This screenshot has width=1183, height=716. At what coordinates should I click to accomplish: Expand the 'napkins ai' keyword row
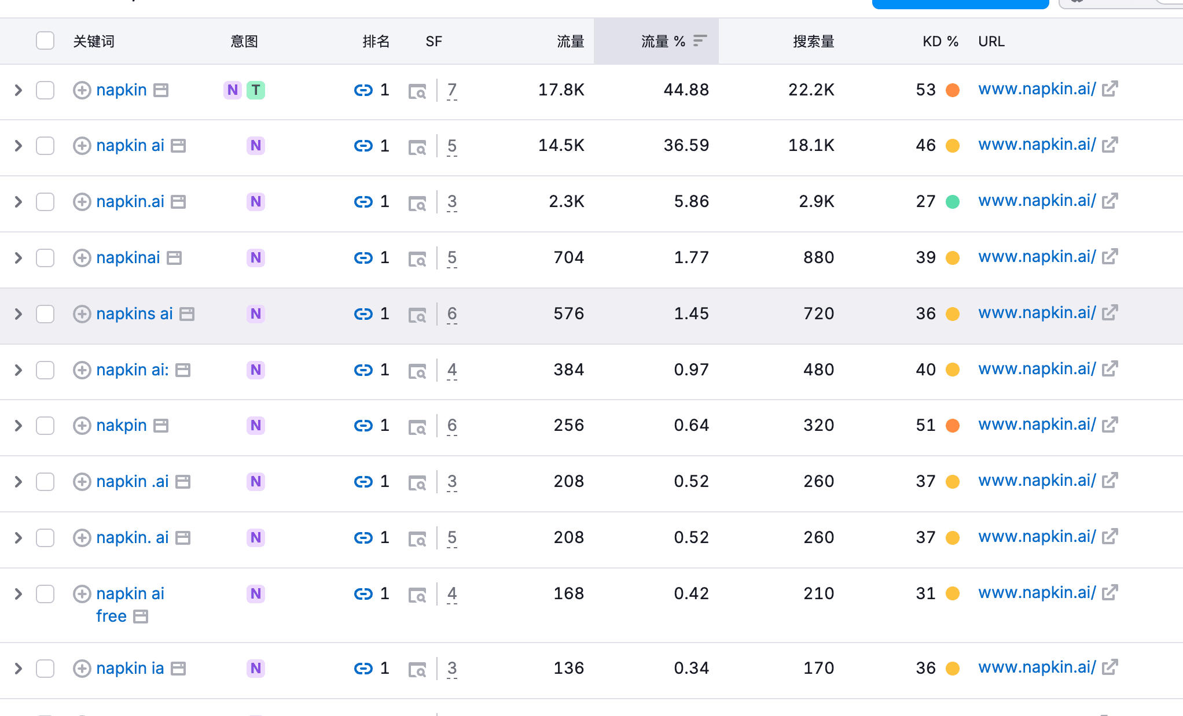coord(19,314)
